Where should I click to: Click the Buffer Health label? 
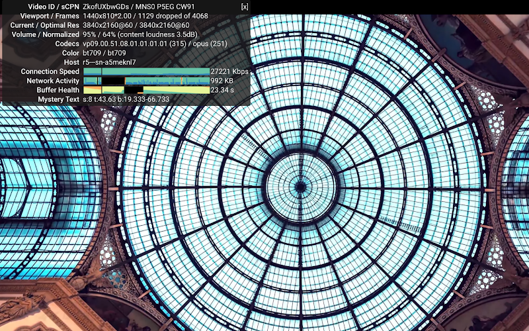[x=58, y=90]
